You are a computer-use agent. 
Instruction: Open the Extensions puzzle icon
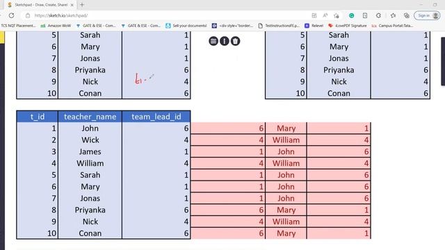click(378, 15)
